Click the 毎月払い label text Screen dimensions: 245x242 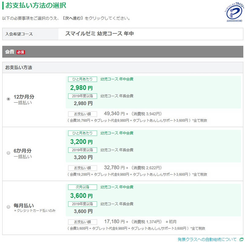(24, 206)
